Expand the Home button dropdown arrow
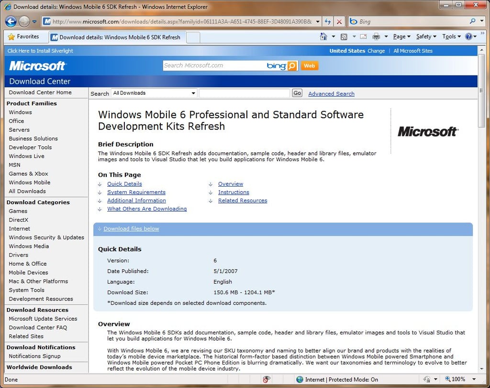This screenshot has height=388, width=490. (334, 36)
